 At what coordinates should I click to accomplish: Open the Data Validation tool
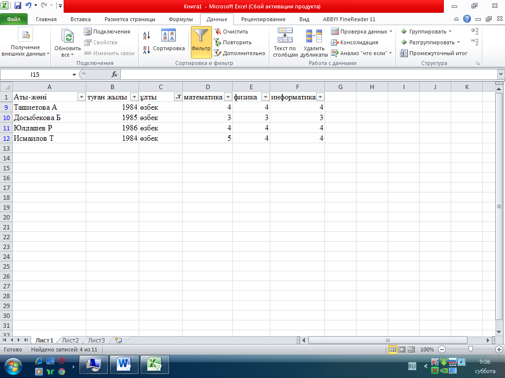[x=361, y=31]
